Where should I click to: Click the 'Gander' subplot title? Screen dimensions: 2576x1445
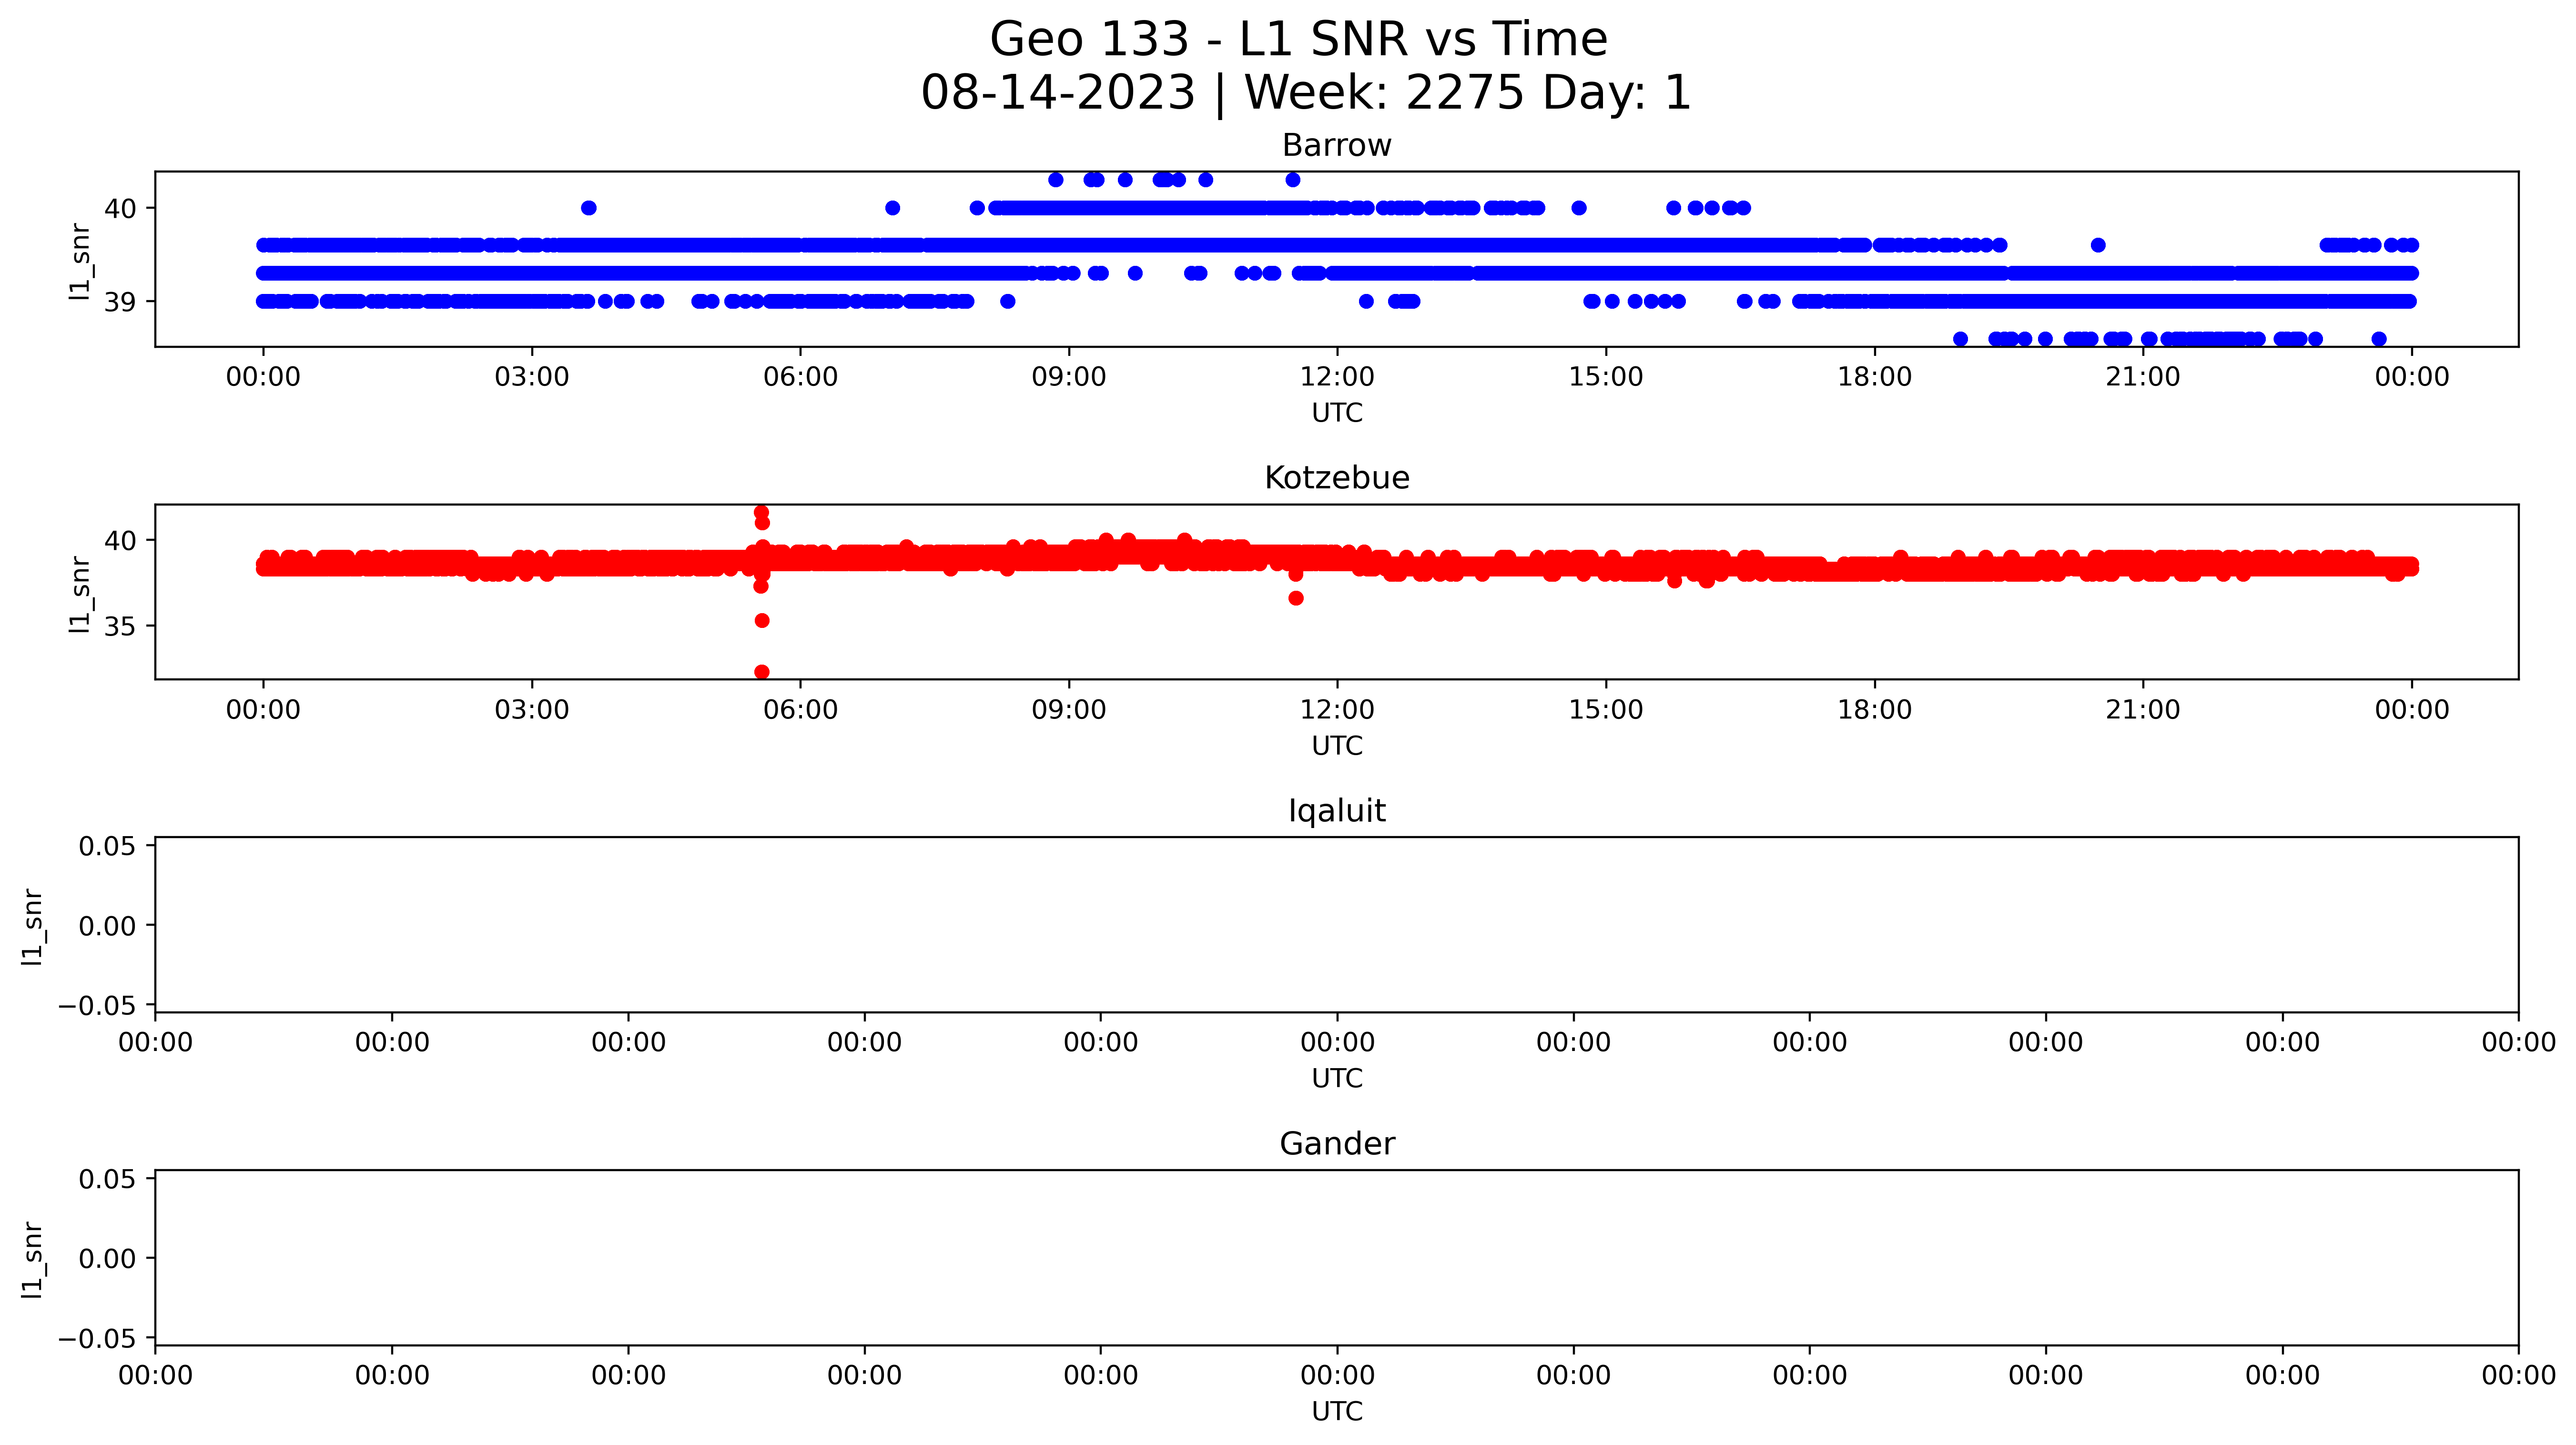point(1337,1144)
